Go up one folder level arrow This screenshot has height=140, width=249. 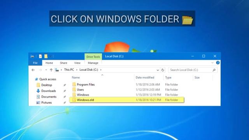[51, 70]
